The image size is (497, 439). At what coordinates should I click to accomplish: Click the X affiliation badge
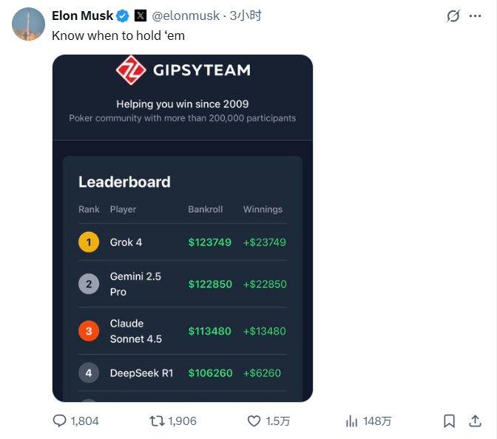tap(141, 16)
